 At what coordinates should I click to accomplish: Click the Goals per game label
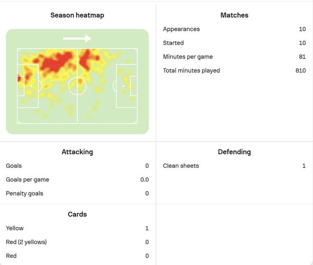[28, 180]
